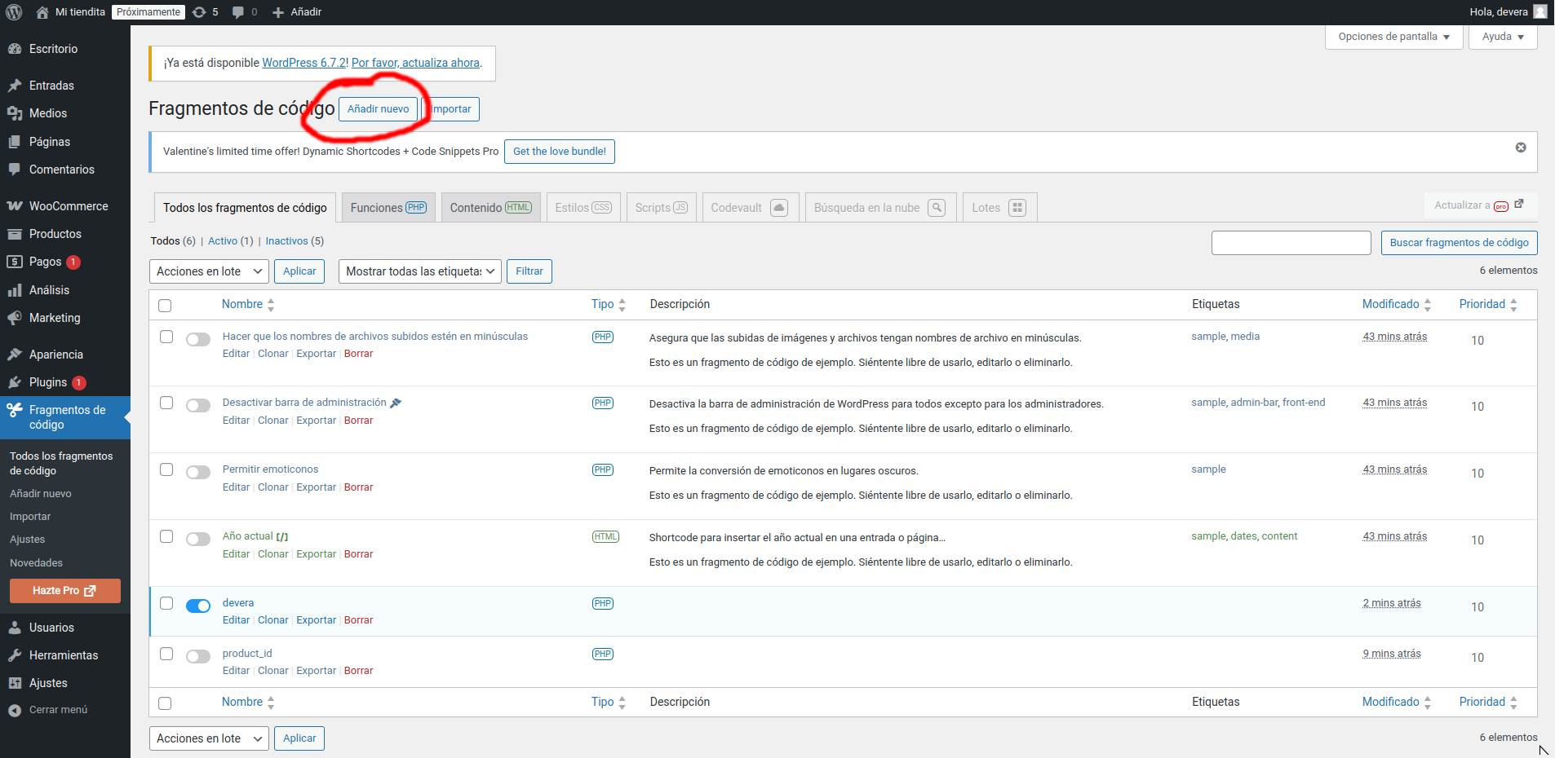Viewport: 1555px width, 758px height.
Task: Expand the Ayuda help panel
Action: (1503, 37)
